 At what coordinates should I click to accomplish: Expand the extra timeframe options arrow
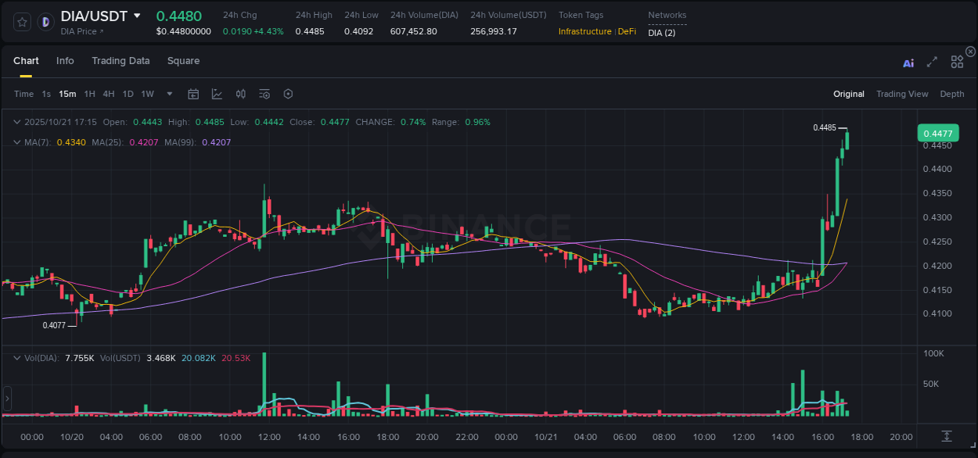coord(168,94)
